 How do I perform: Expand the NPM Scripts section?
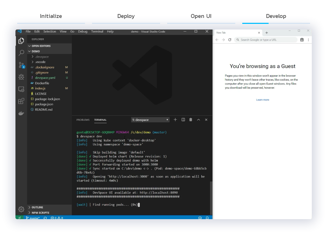[50, 212]
